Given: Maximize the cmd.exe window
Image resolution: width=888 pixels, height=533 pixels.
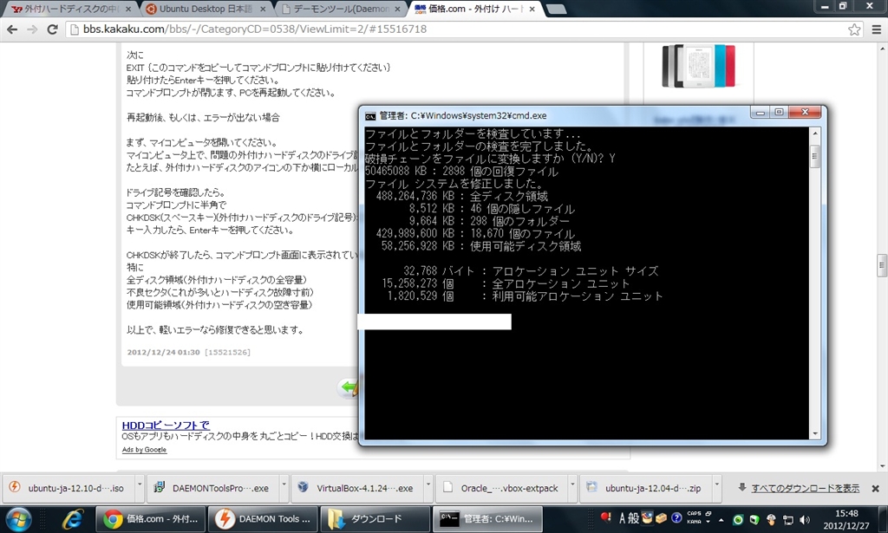Looking at the screenshot, I should click(779, 112).
